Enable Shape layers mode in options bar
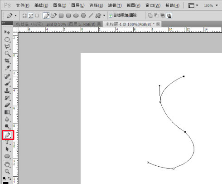Image resolution: width=222 pixels, height=184 pixels. click(24, 15)
